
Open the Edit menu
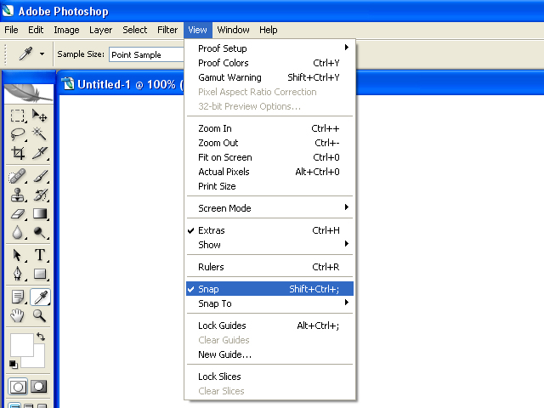(36, 30)
